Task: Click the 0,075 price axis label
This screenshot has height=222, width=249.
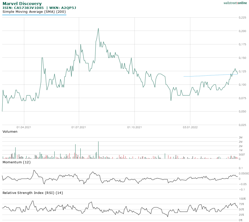Action: tap(242, 98)
